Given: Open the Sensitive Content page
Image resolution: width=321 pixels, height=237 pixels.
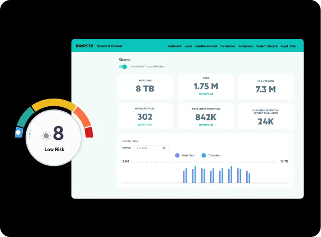Looking at the screenshot, I should tap(206, 46).
